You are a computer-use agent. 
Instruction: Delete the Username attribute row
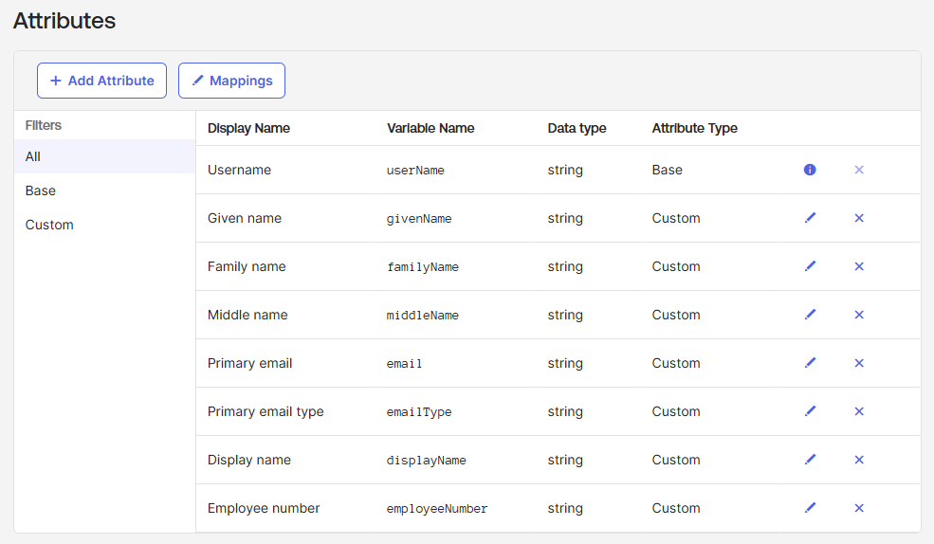tap(859, 170)
